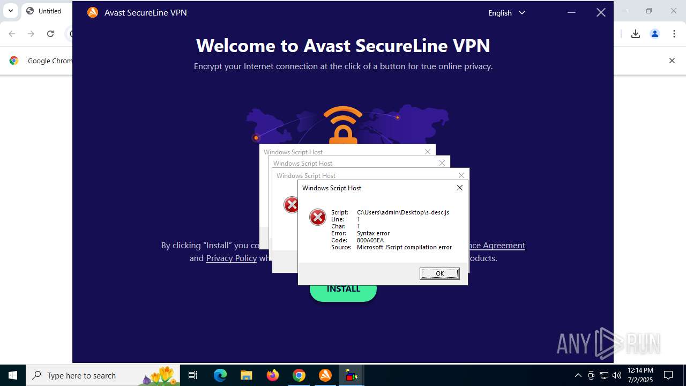Open Chrome tab search dropdown arrow

click(10, 11)
